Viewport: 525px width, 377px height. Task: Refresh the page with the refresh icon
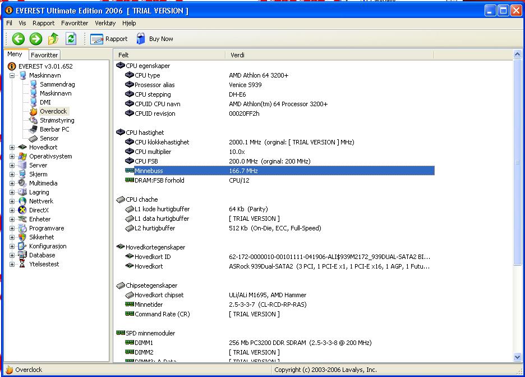tap(71, 39)
